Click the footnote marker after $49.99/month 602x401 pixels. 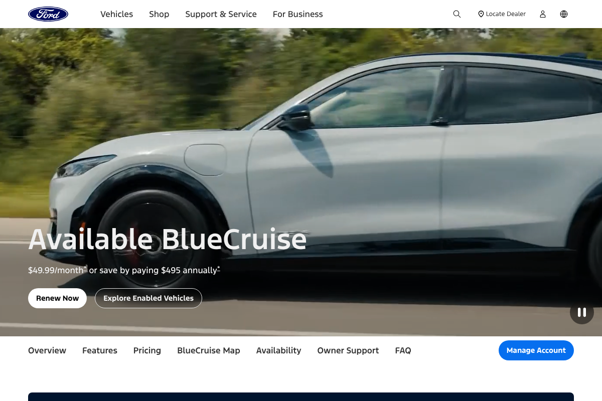[85, 269]
